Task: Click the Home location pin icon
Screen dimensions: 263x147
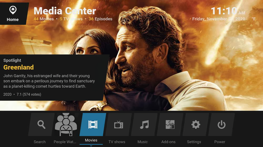Action: (x=13, y=10)
